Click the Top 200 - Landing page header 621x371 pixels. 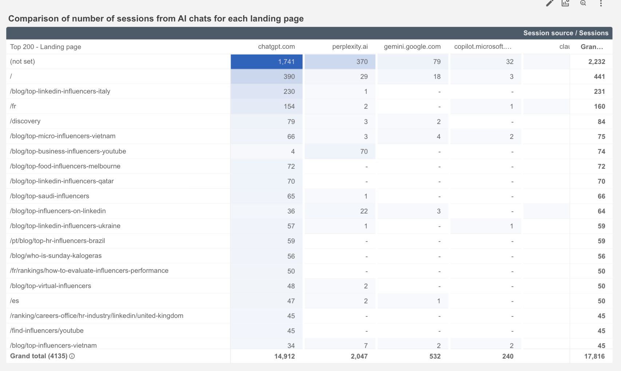click(x=46, y=47)
